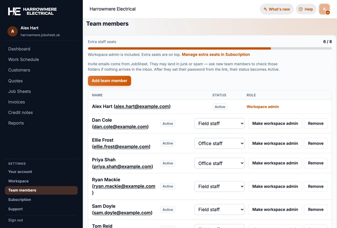The image size is (337, 228).
Task: Click ryan.mackie@example.com email link
Action: coord(125,186)
